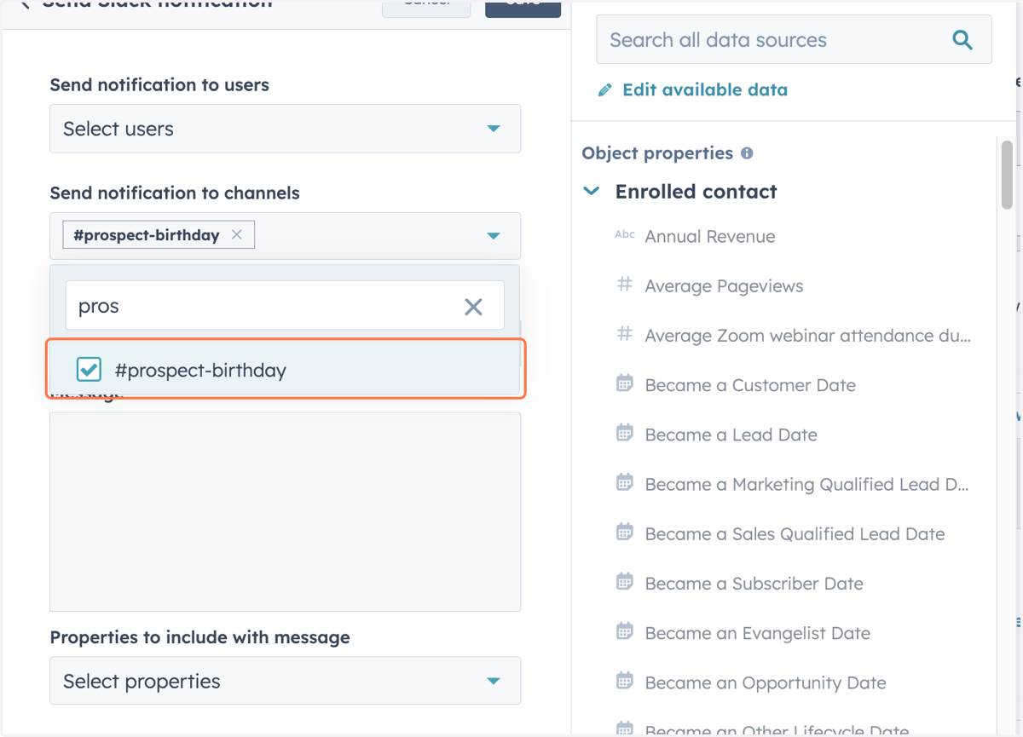Image resolution: width=1023 pixels, height=737 pixels.
Task: Click the Search all data sources field
Action: click(x=794, y=40)
